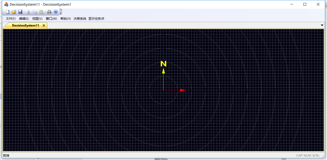Click the 决策系统 menu item
The width and height of the screenshot is (327, 160).
point(80,18)
